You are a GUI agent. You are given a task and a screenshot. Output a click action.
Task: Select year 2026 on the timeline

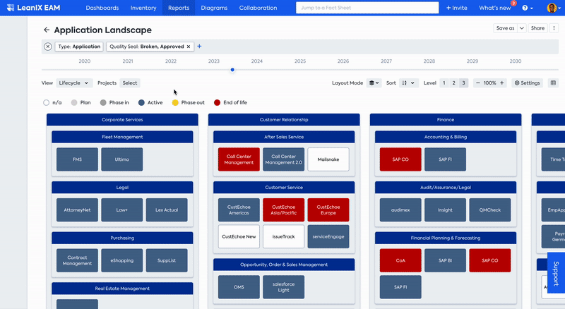coord(343,61)
